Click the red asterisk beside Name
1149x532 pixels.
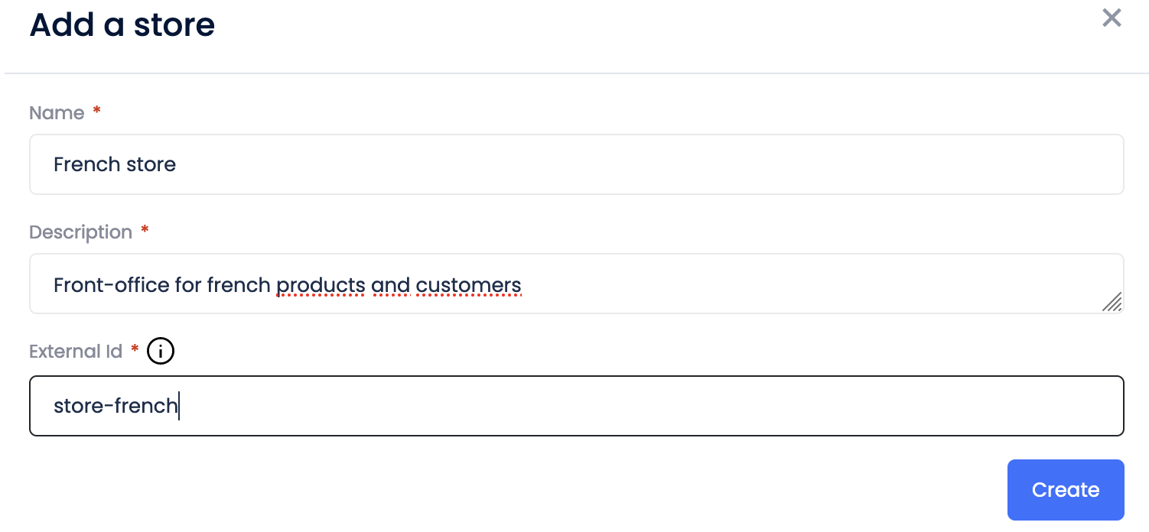coord(96,112)
